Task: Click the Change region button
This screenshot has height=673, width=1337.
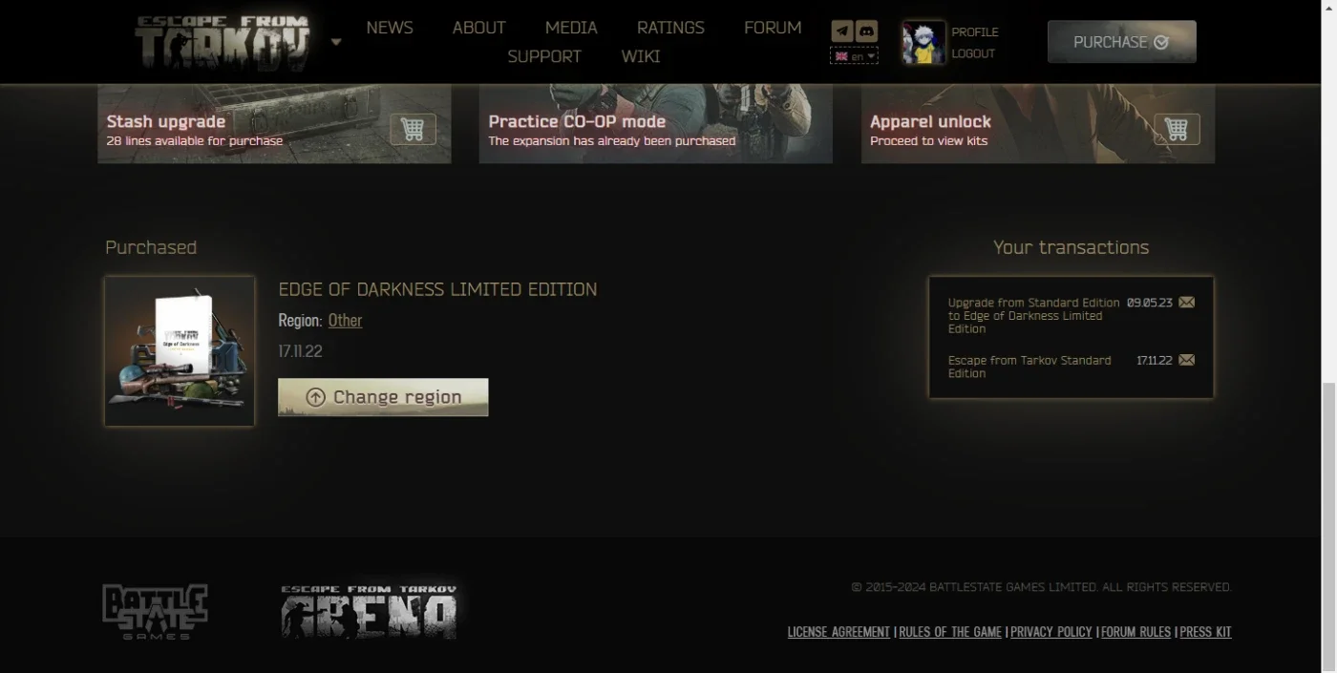Action: tap(383, 397)
